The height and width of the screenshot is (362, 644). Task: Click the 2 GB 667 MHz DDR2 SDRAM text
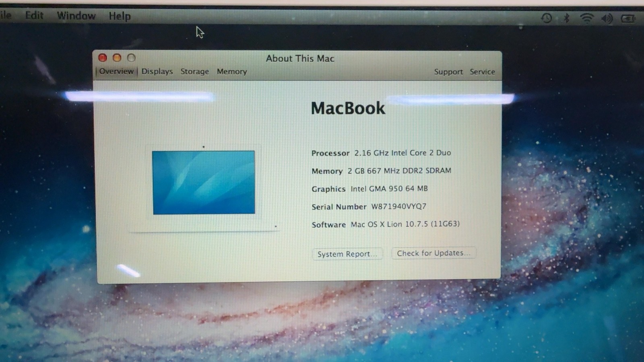[x=399, y=171]
